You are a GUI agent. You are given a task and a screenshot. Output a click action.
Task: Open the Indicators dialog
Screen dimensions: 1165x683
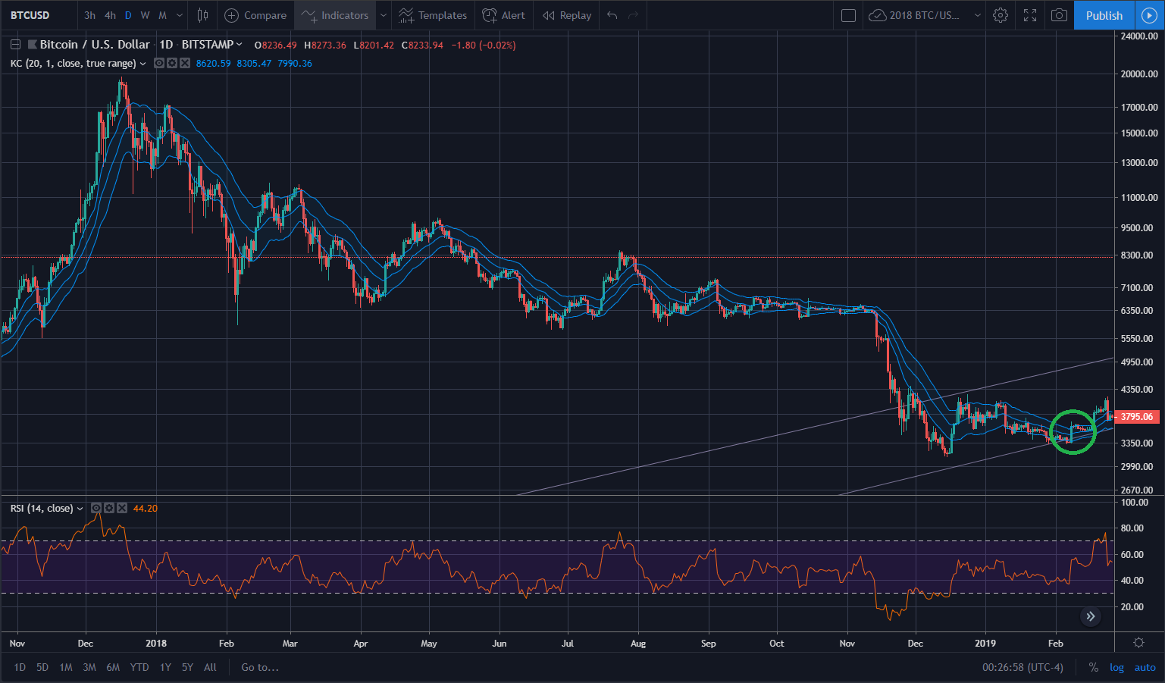[x=334, y=15]
